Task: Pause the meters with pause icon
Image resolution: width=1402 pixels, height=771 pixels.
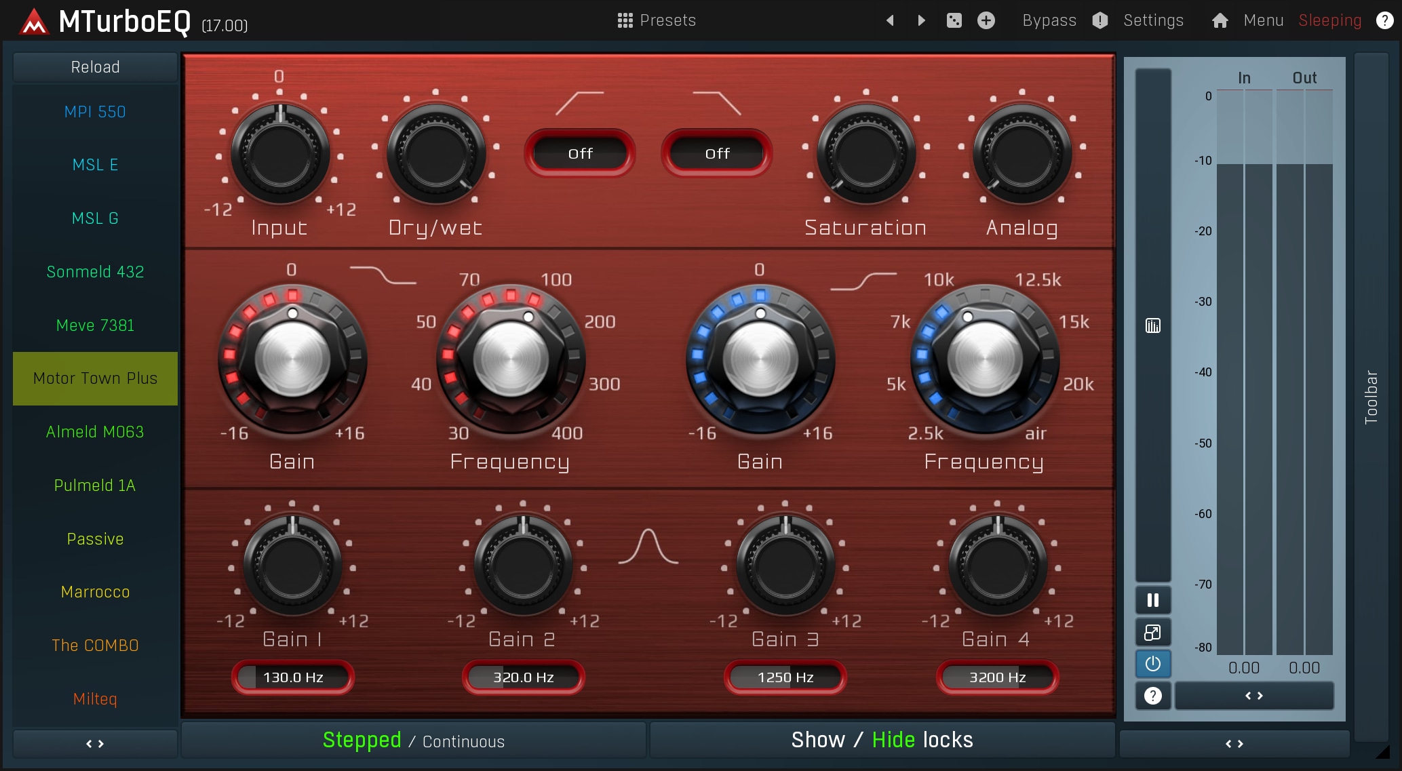Action: click(1152, 600)
